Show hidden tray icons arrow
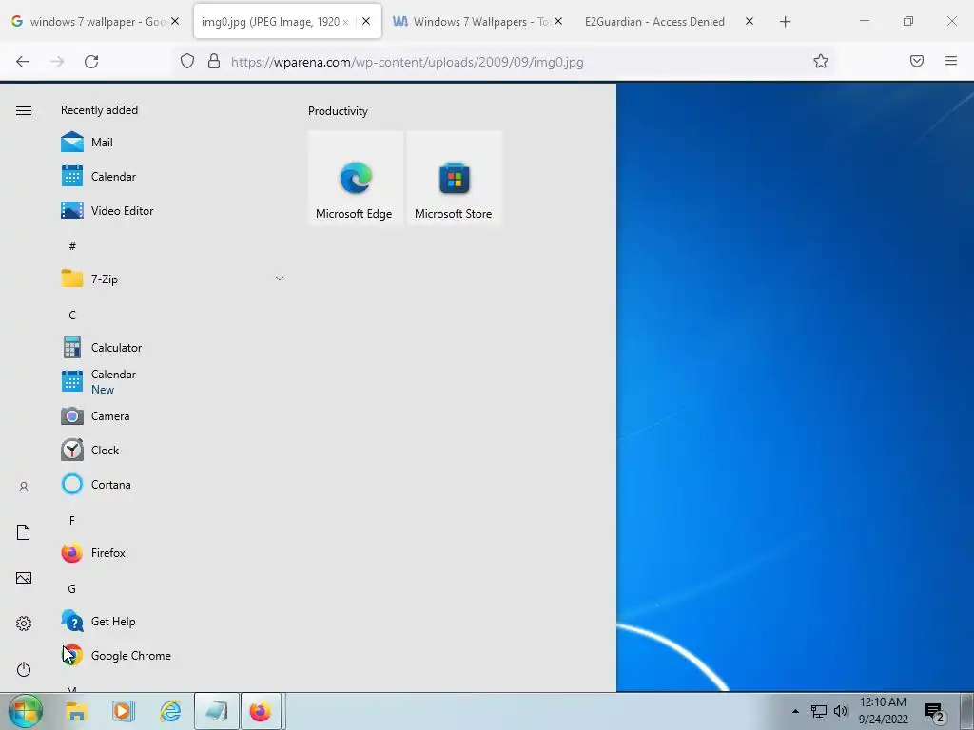This screenshot has width=974, height=730. (796, 711)
